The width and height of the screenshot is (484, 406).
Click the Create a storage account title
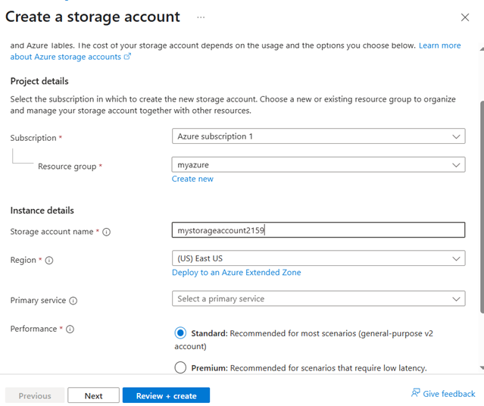(92, 17)
